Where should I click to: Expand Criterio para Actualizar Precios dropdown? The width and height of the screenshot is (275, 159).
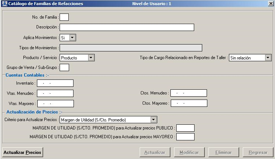154,120
